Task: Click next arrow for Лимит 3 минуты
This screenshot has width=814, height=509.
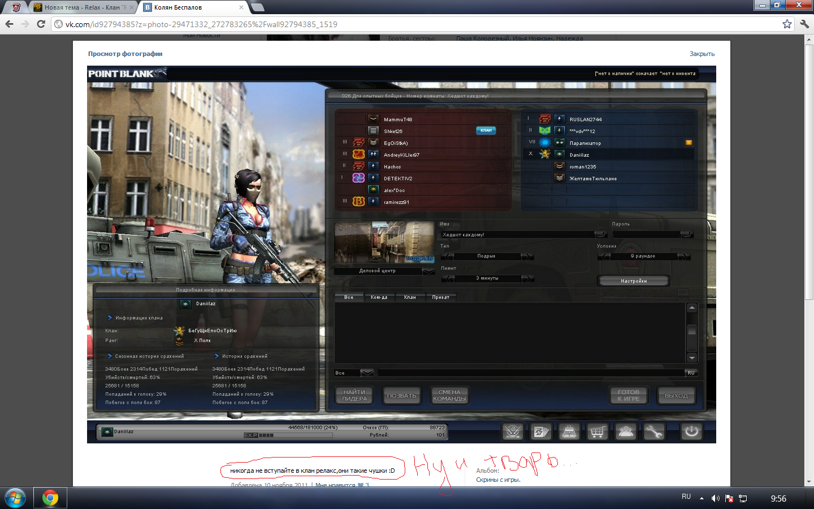Action: click(x=527, y=278)
